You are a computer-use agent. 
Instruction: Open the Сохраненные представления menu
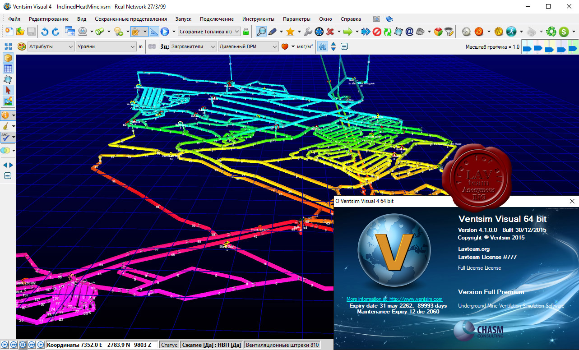(x=131, y=19)
